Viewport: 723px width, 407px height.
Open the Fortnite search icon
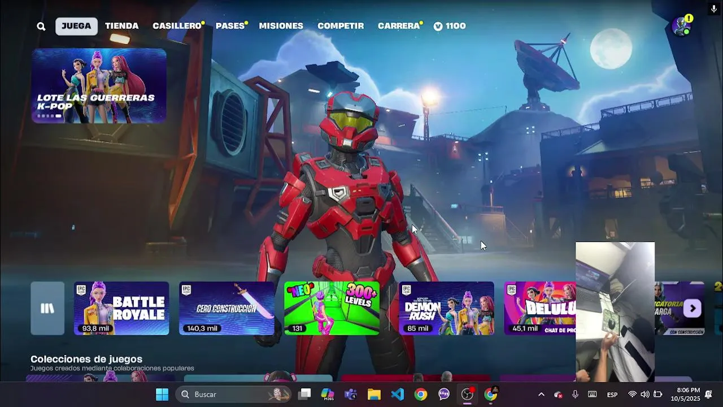tap(41, 26)
